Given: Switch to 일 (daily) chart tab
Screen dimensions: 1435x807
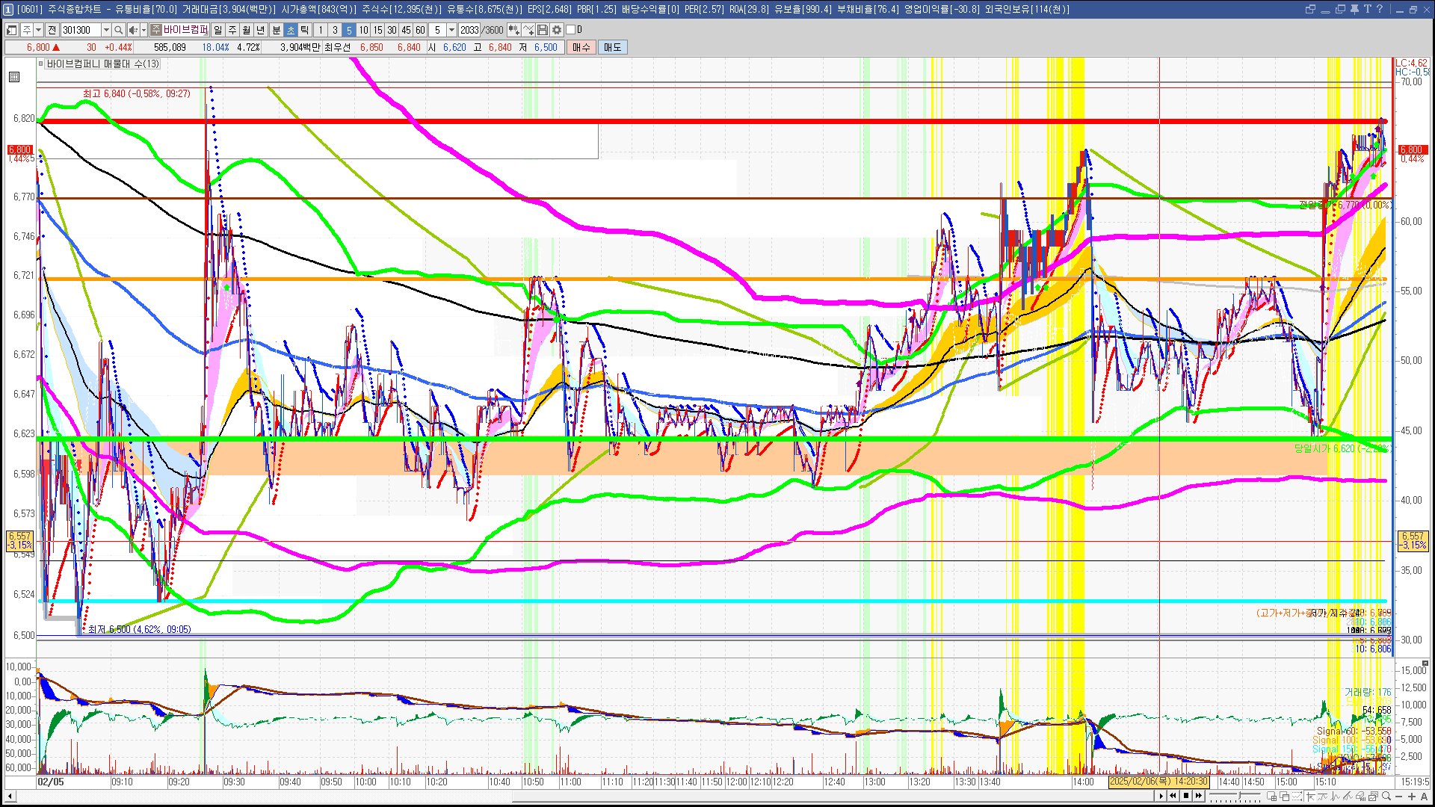Looking at the screenshot, I should [217, 30].
